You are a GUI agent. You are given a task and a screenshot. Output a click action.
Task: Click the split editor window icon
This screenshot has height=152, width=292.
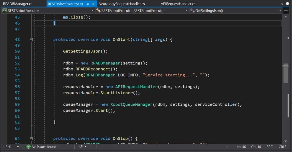(286, 11)
